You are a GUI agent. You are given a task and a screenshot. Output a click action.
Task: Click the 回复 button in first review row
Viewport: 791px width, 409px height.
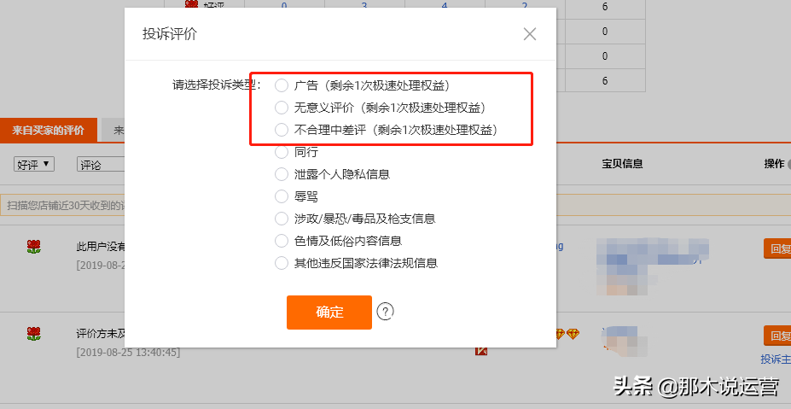pyautogui.click(x=777, y=249)
